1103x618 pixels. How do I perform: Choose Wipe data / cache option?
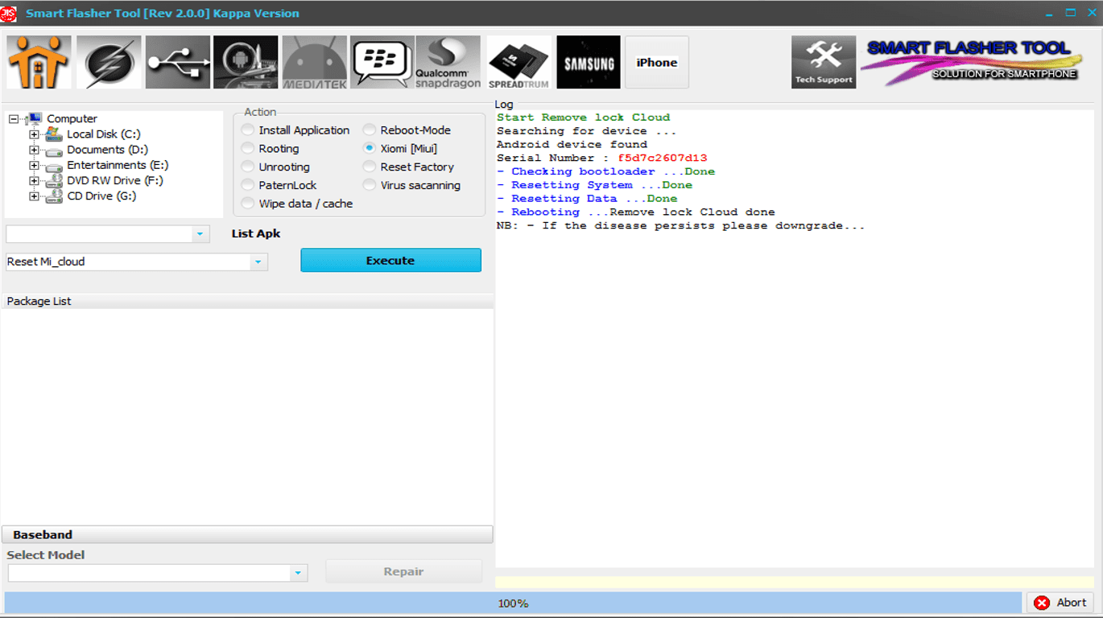296,204
